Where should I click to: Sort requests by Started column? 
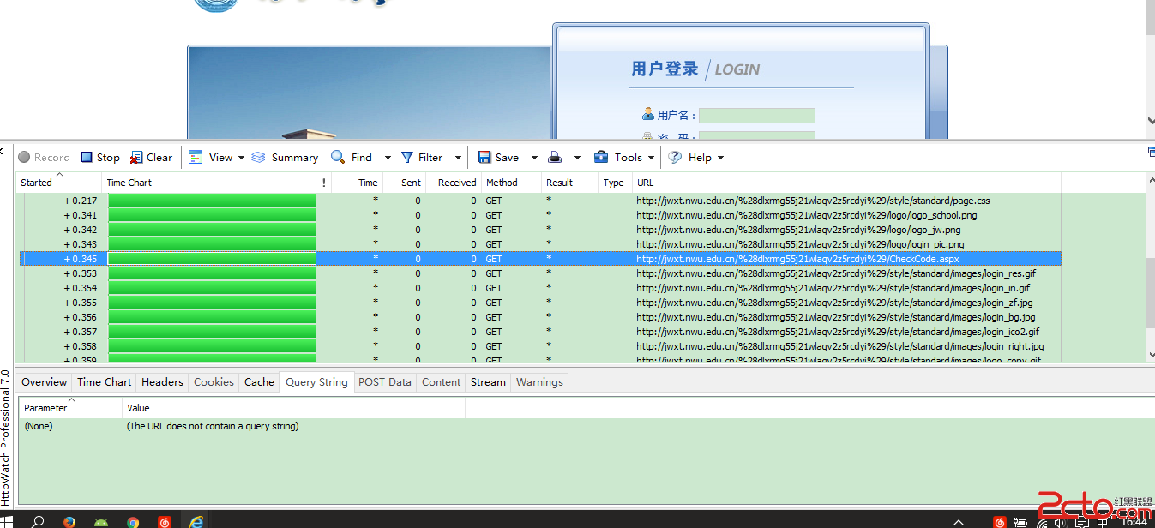tap(59, 183)
